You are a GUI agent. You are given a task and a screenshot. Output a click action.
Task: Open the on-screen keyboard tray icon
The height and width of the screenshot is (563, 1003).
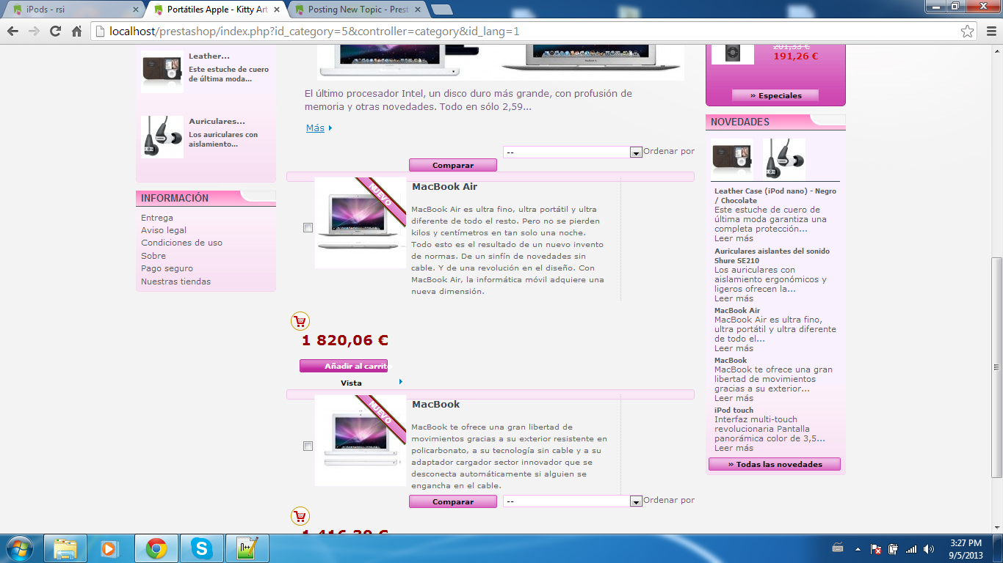[x=838, y=548]
